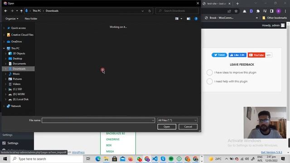Open Visual Studio Code from taskbar
The width and height of the screenshot is (290, 163).
[x=155, y=159]
